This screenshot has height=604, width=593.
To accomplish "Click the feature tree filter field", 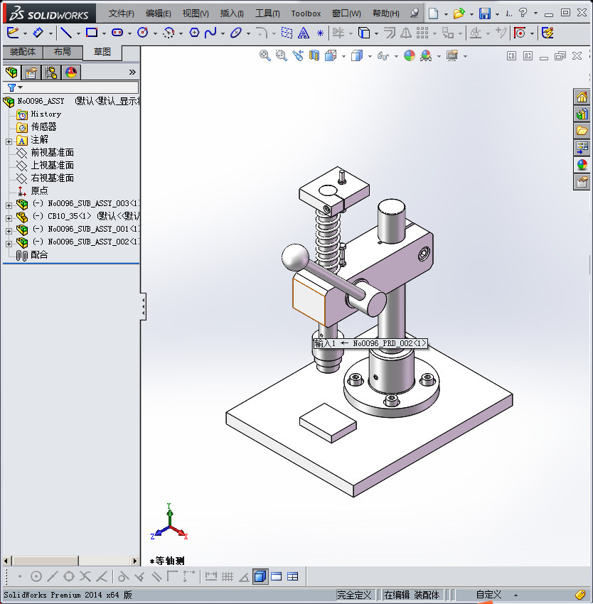I will coord(71,87).
